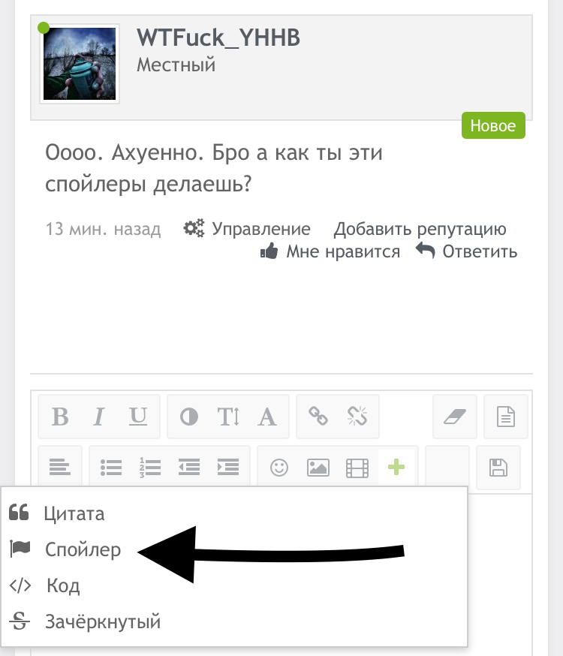Like the post via Мне нравится
Screen dimensions: 563x656
pos(330,251)
